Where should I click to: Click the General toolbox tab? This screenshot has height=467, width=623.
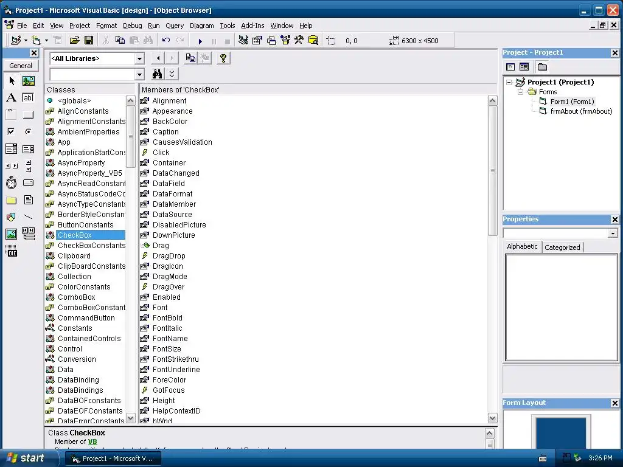(21, 66)
